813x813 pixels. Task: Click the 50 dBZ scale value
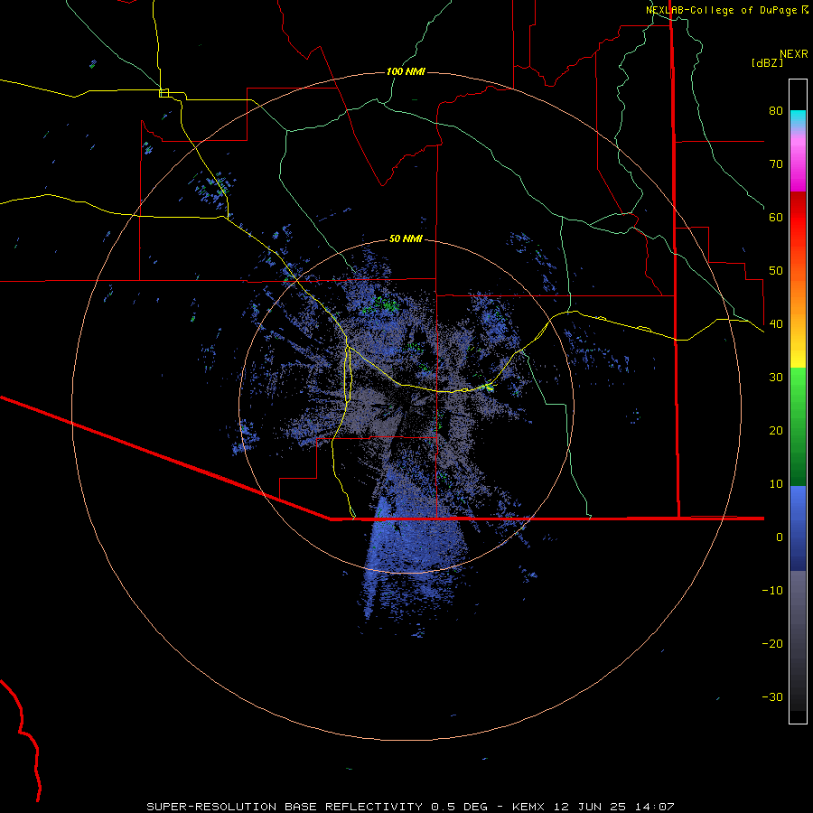[776, 271]
